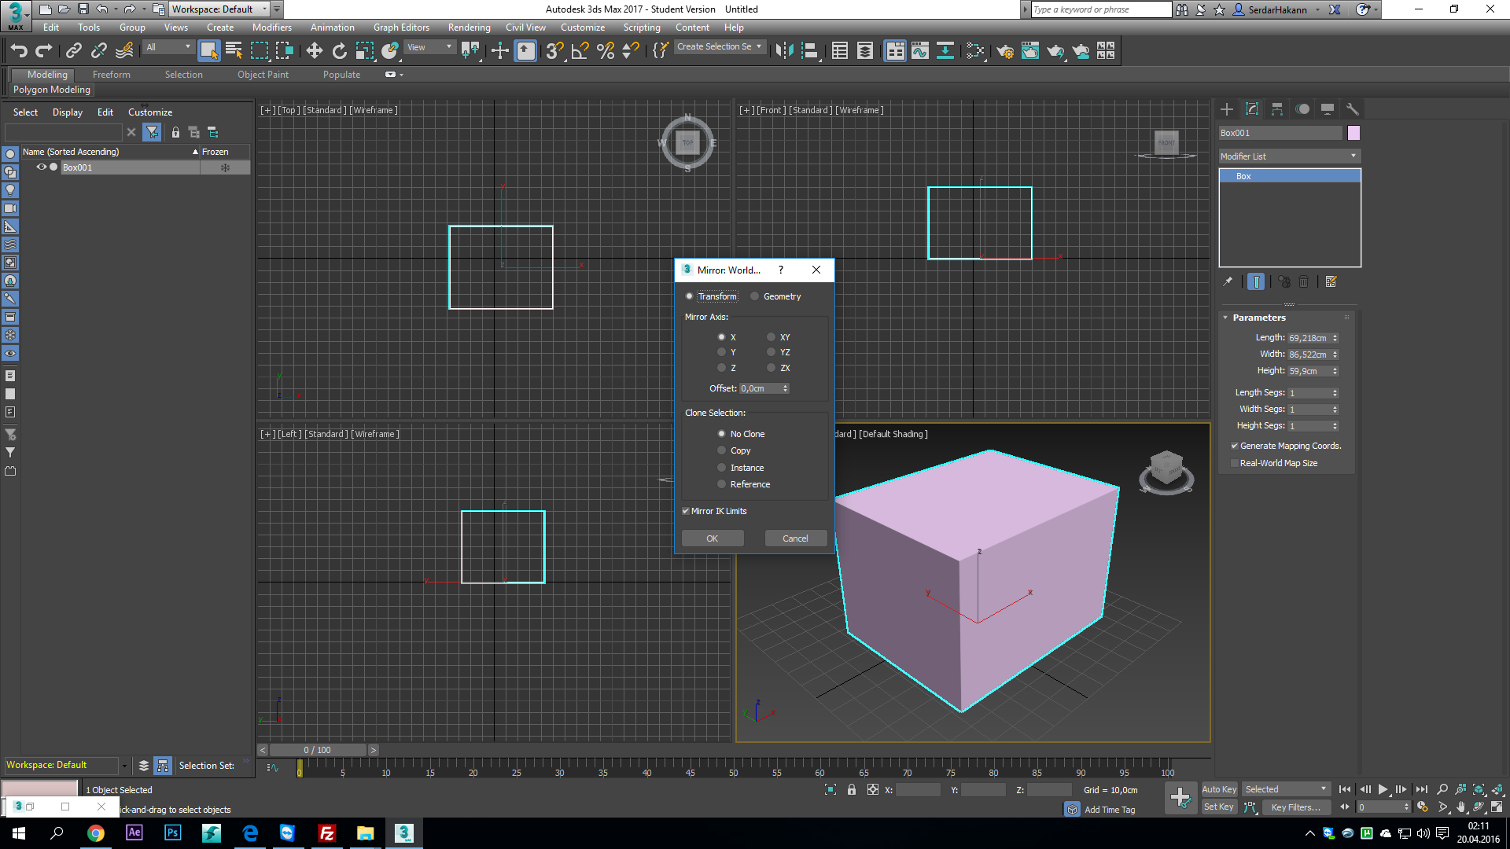Select the Geometry radio button in Mirror dialog
Image resolution: width=1510 pixels, height=849 pixels.
754,296
